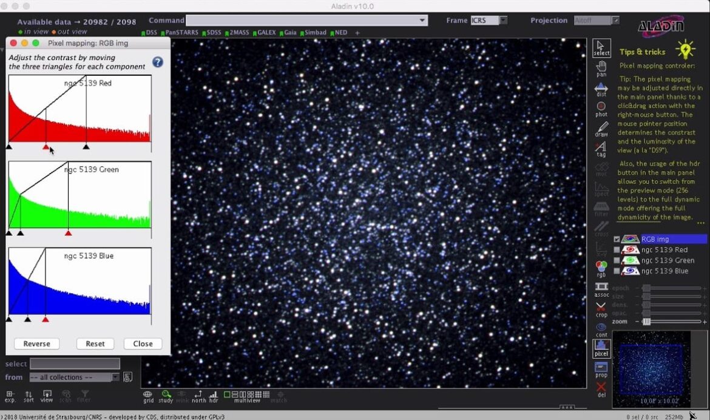
Task: Expand the Command history dropdown
Action: coord(422,21)
